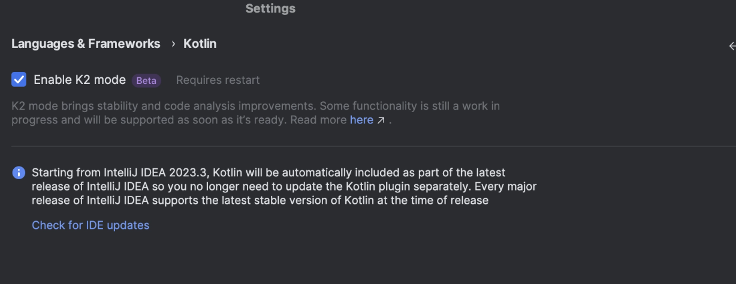Click Check for IDE updates link
Image resolution: width=736 pixels, height=284 pixels.
coord(91,225)
